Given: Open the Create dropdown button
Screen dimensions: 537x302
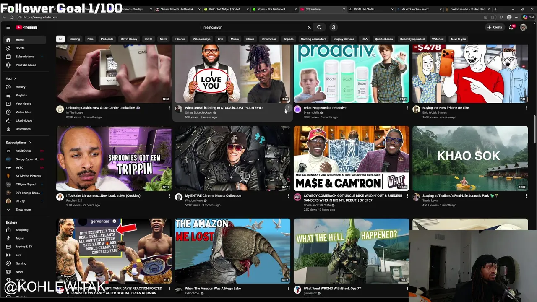Looking at the screenshot, I should click(495, 27).
